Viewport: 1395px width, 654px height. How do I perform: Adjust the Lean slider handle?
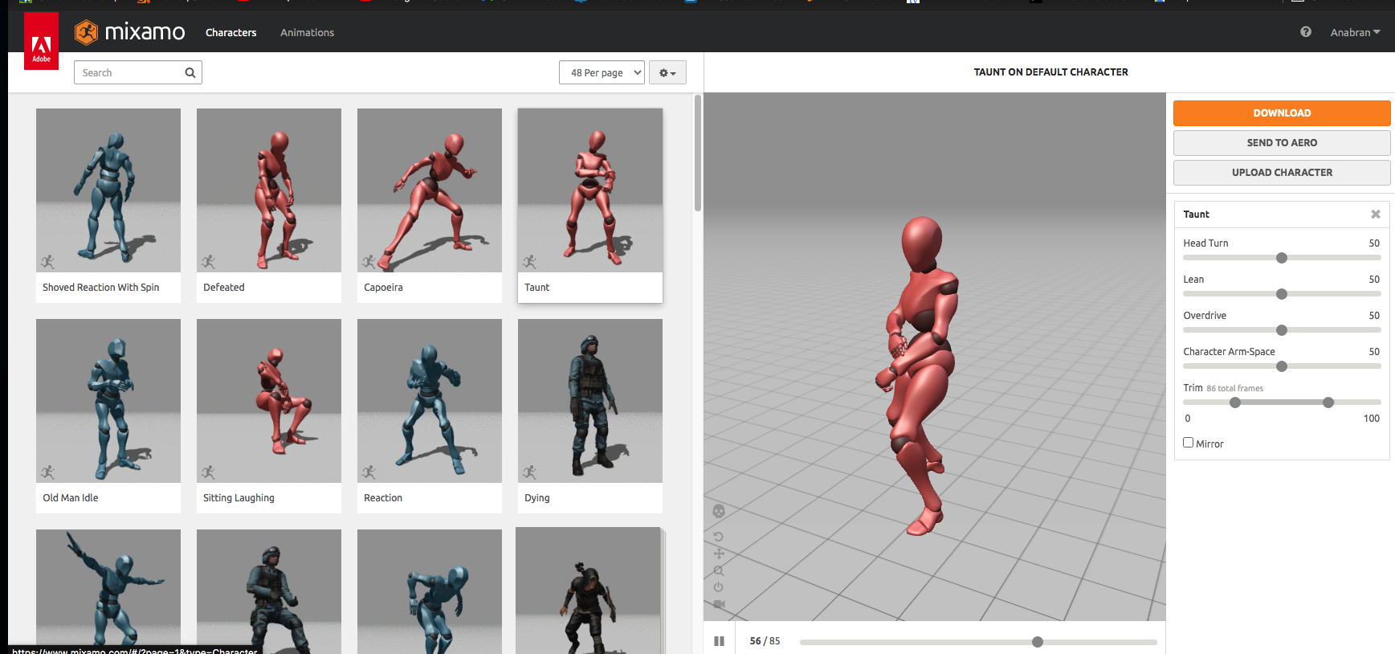(1282, 294)
